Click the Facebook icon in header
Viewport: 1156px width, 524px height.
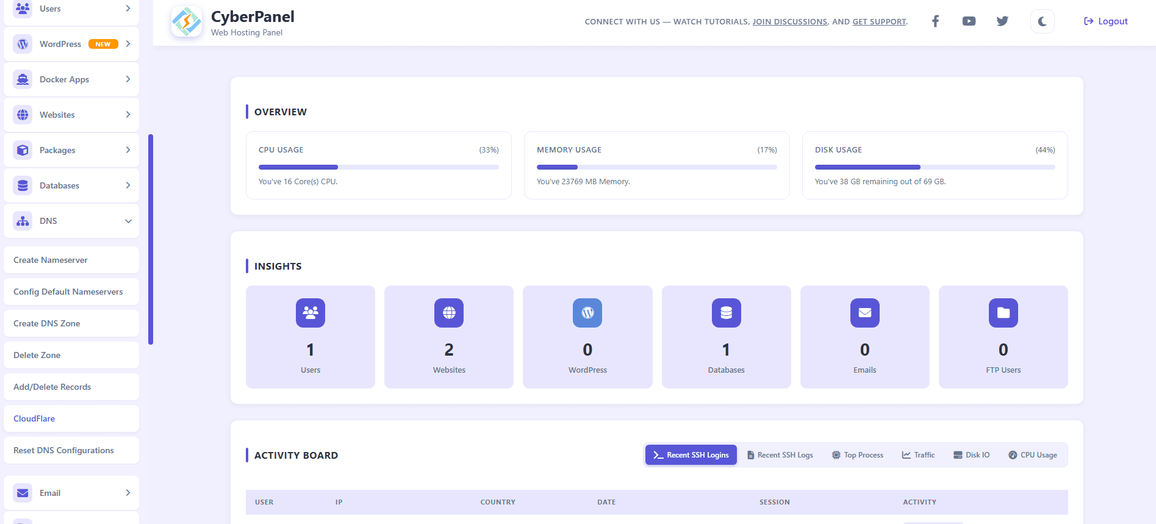[935, 21]
